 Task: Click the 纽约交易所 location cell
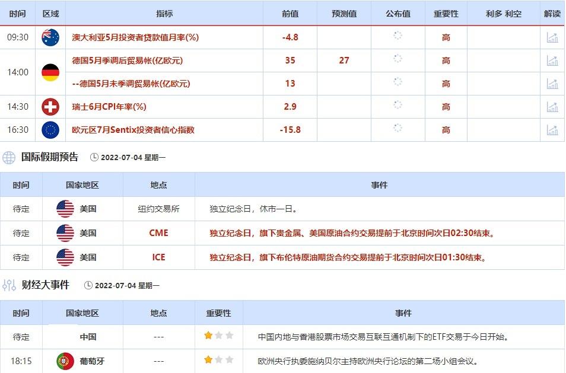click(x=159, y=209)
